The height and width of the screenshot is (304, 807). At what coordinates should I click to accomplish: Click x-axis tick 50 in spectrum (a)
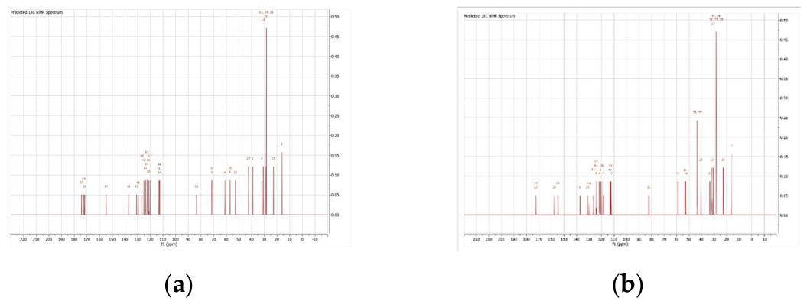pos(239,239)
